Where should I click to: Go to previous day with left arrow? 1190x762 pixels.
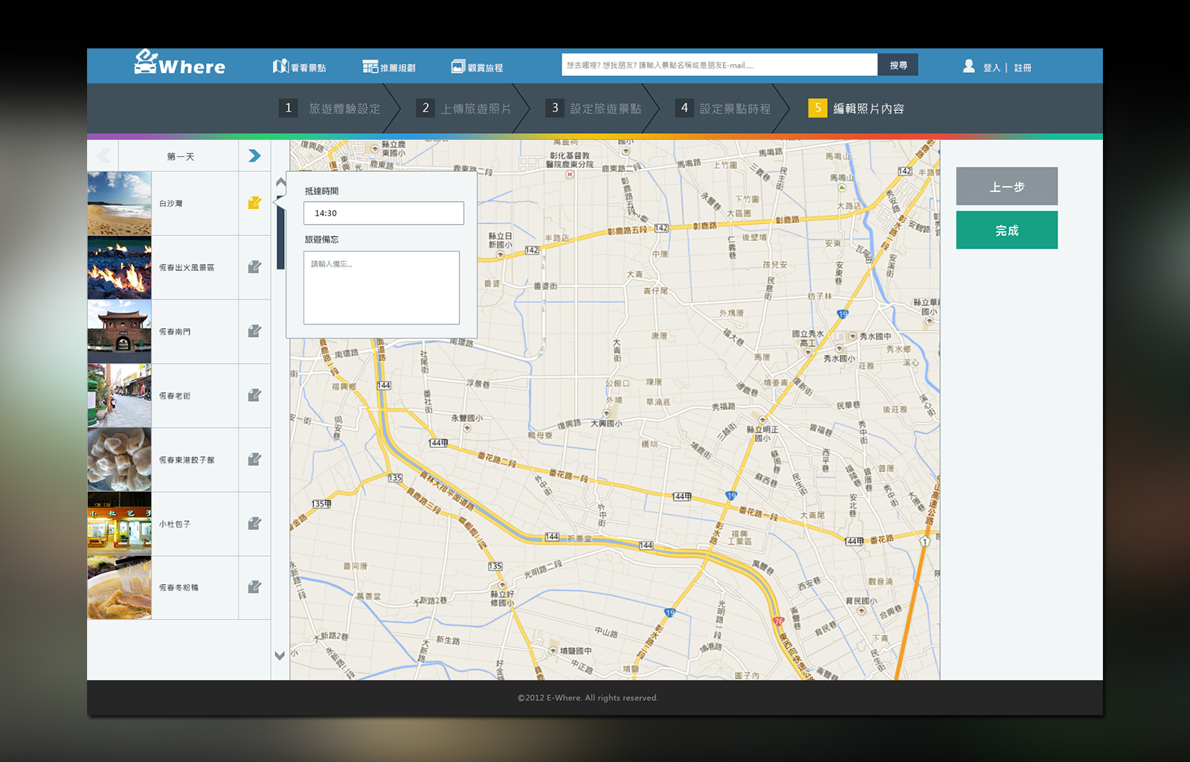(x=103, y=156)
